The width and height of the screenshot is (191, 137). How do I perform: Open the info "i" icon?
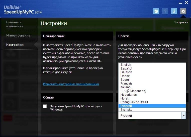coord(174,11)
